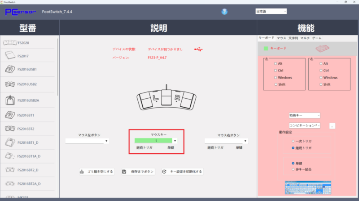Select the FS2020 pedal model icon

[10, 42]
